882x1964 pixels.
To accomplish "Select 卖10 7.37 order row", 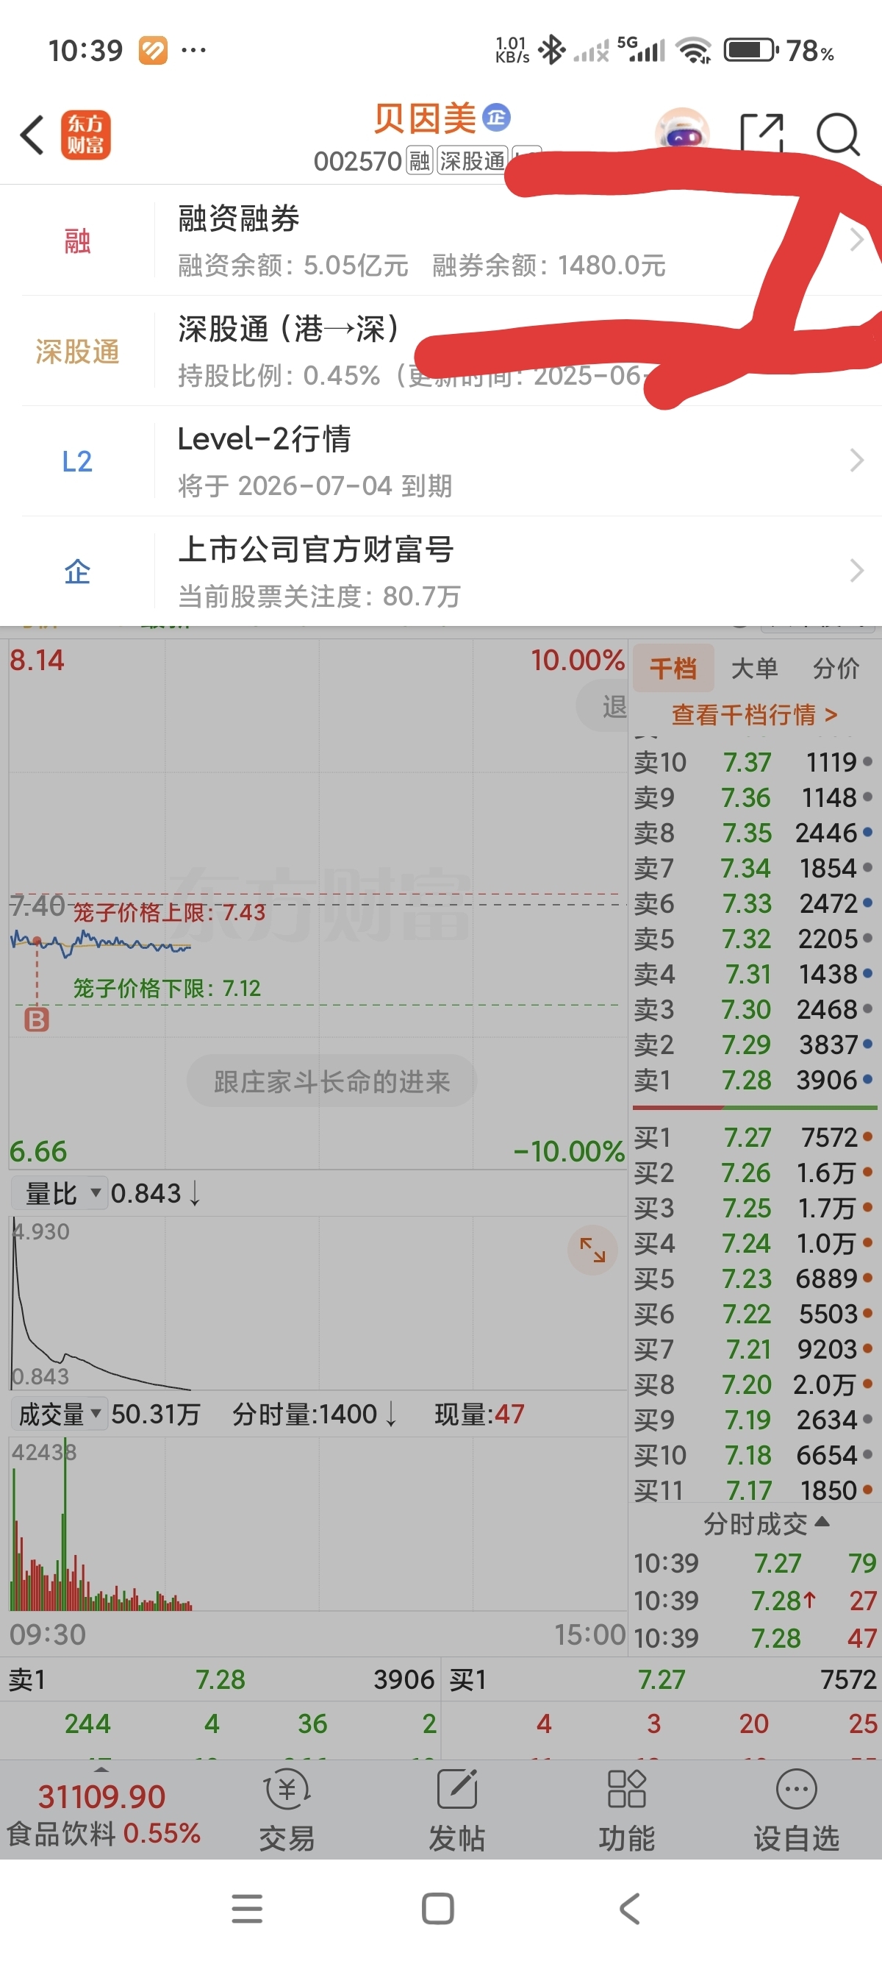I will (754, 761).
